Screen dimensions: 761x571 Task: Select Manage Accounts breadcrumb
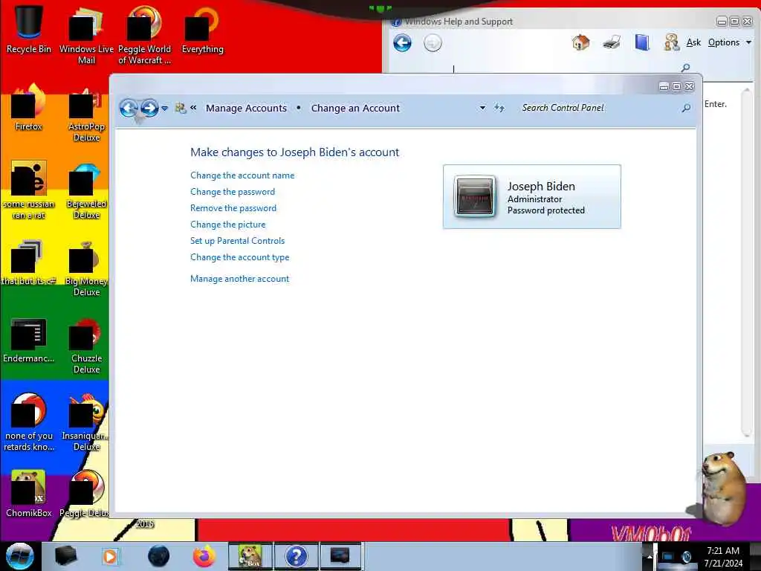tap(246, 109)
